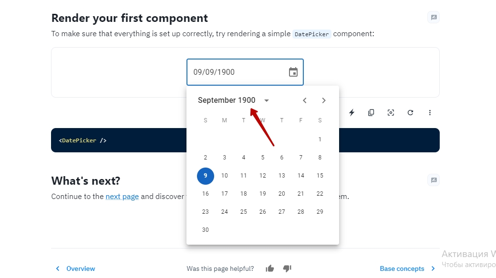Go to previous month in calendar
The height and width of the screenshot is (278, 496).
305,100
